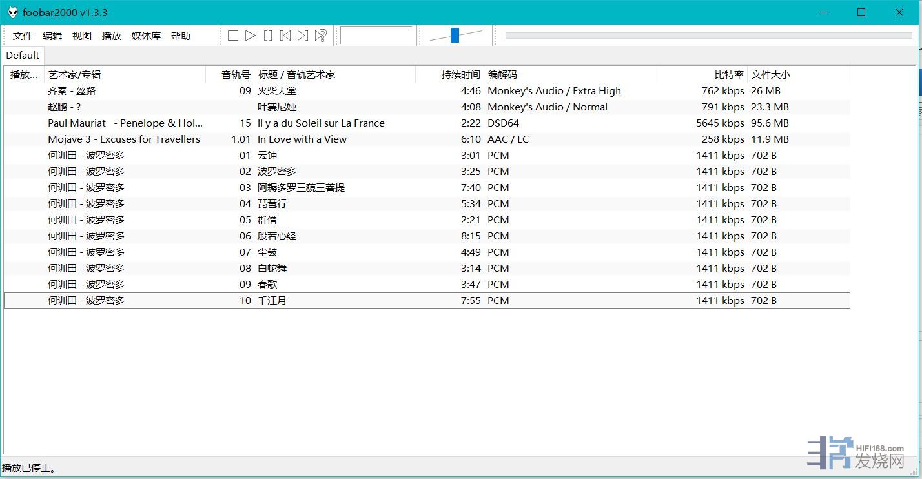Open the 播放 menu
The width and height of the screenshot is (922, 479).
click(x=112, y=36)
